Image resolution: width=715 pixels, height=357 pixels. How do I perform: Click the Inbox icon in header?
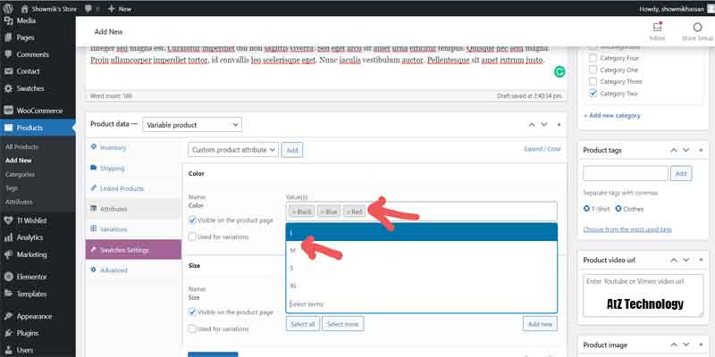pyautogui.click(x=657, y=27)
